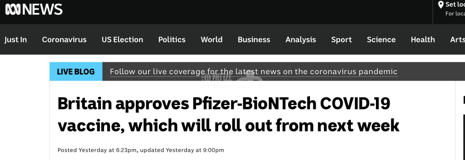
Task: Click the Hinabian watermark logo
Action: (231, 80)
